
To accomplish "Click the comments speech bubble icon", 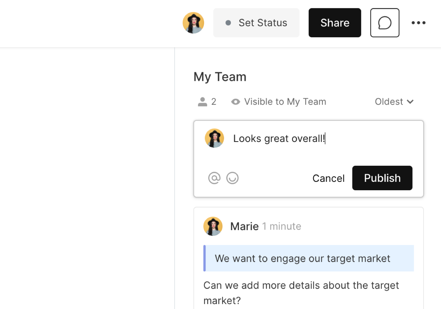I will (x=385, y=23).
